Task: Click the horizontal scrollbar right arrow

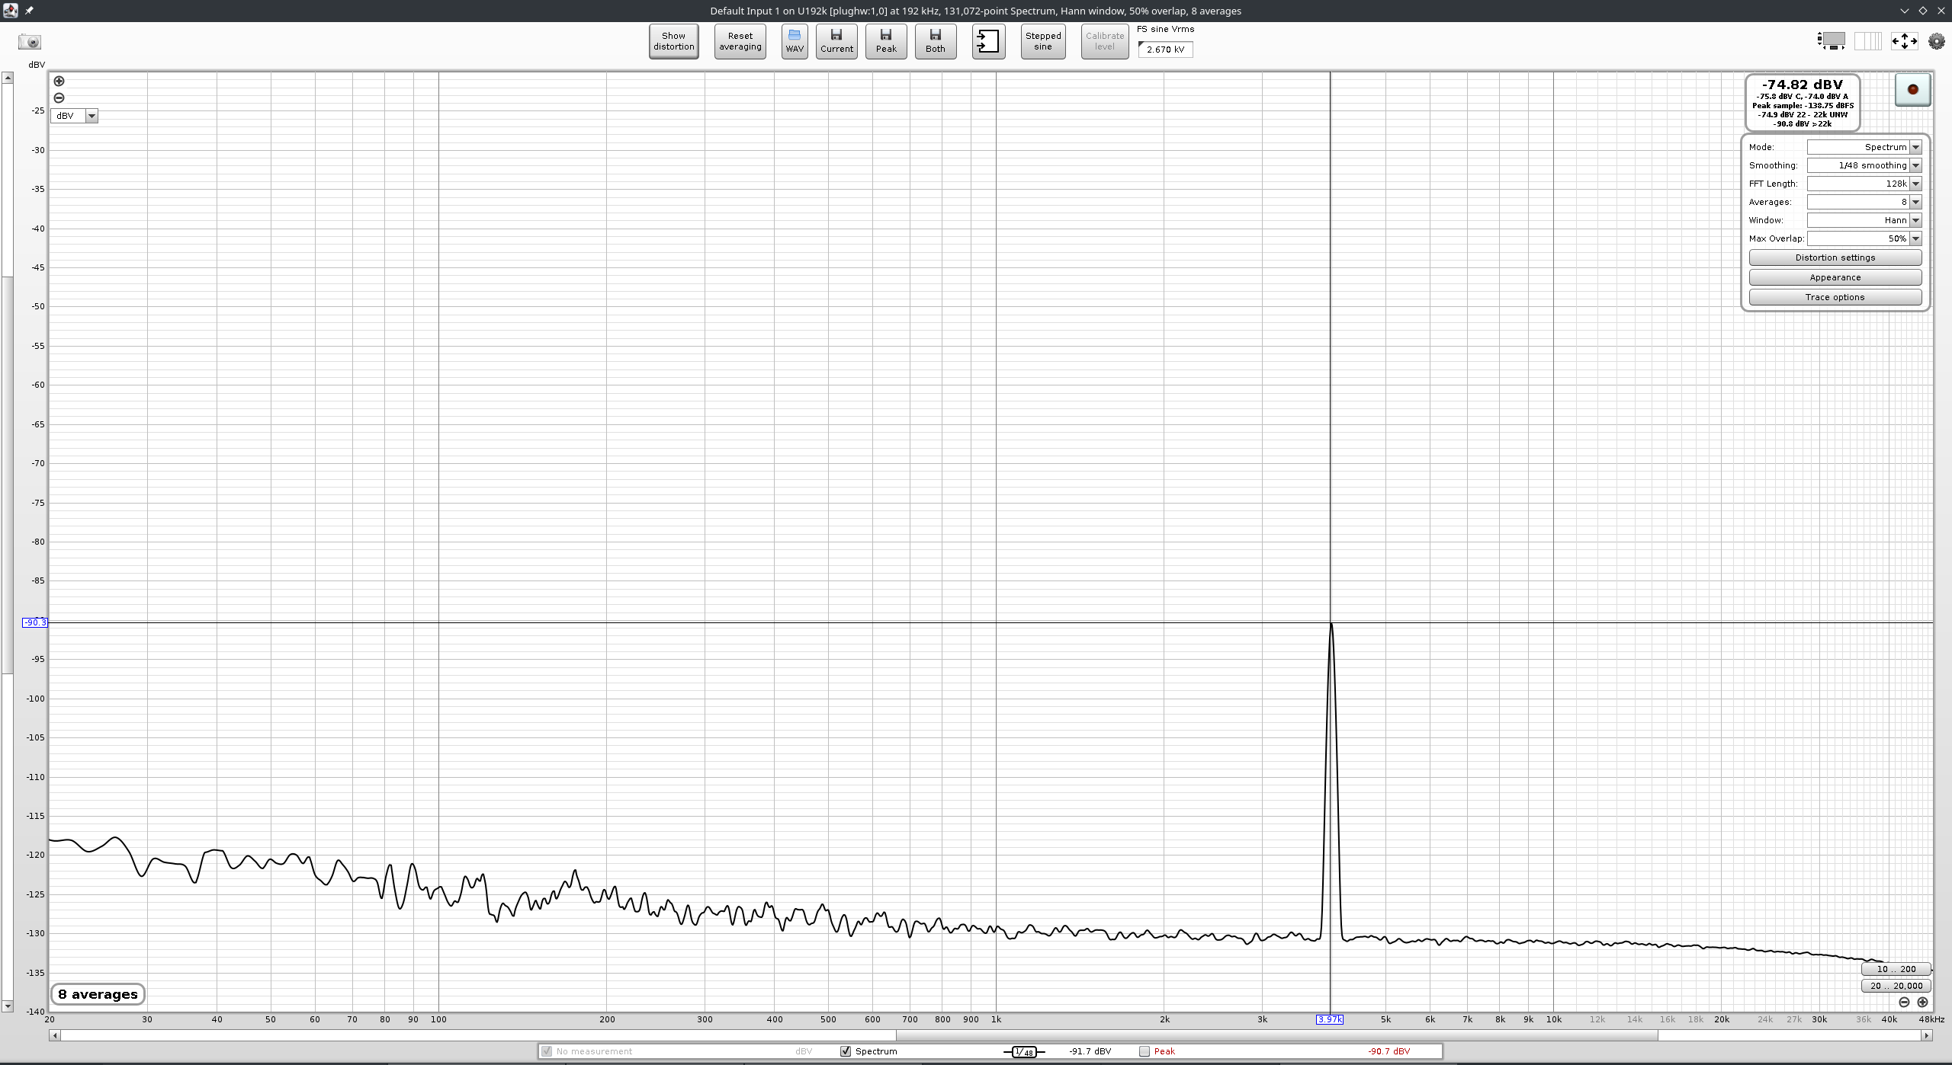Action: point(1927,1035)
